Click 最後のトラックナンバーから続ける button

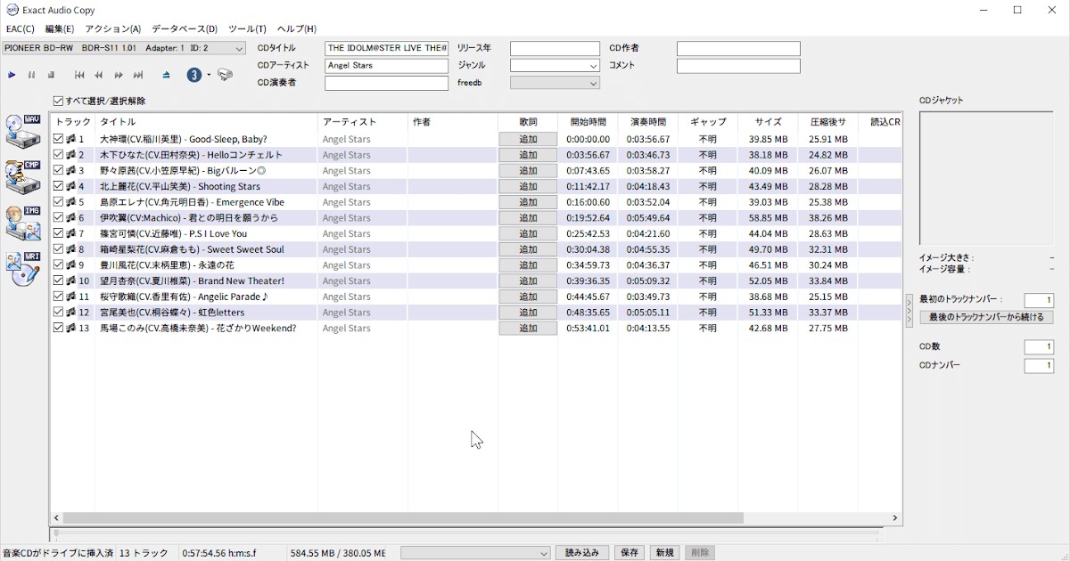(987, 317)
